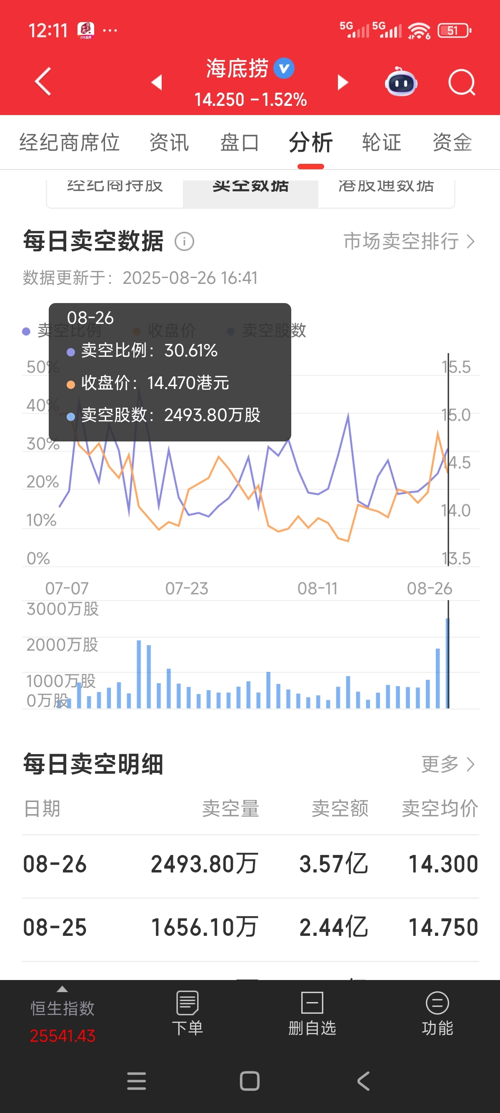
Task: Tap line chart purple peak near 08-14
Action: tap(348, 416)
